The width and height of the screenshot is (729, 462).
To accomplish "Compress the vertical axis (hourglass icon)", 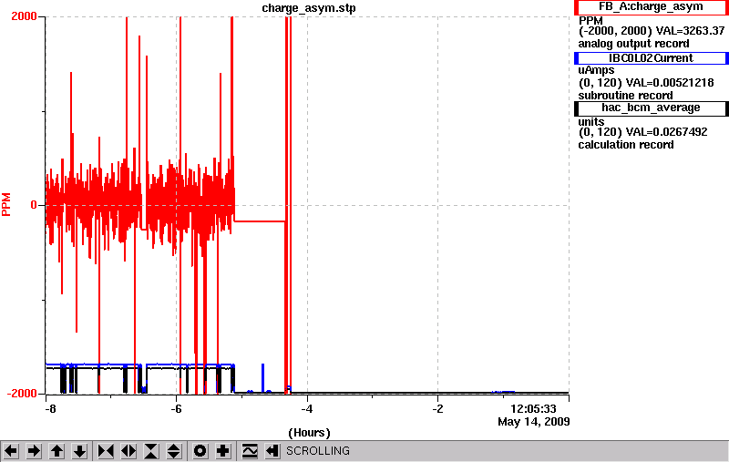I will tap(151, 451).
